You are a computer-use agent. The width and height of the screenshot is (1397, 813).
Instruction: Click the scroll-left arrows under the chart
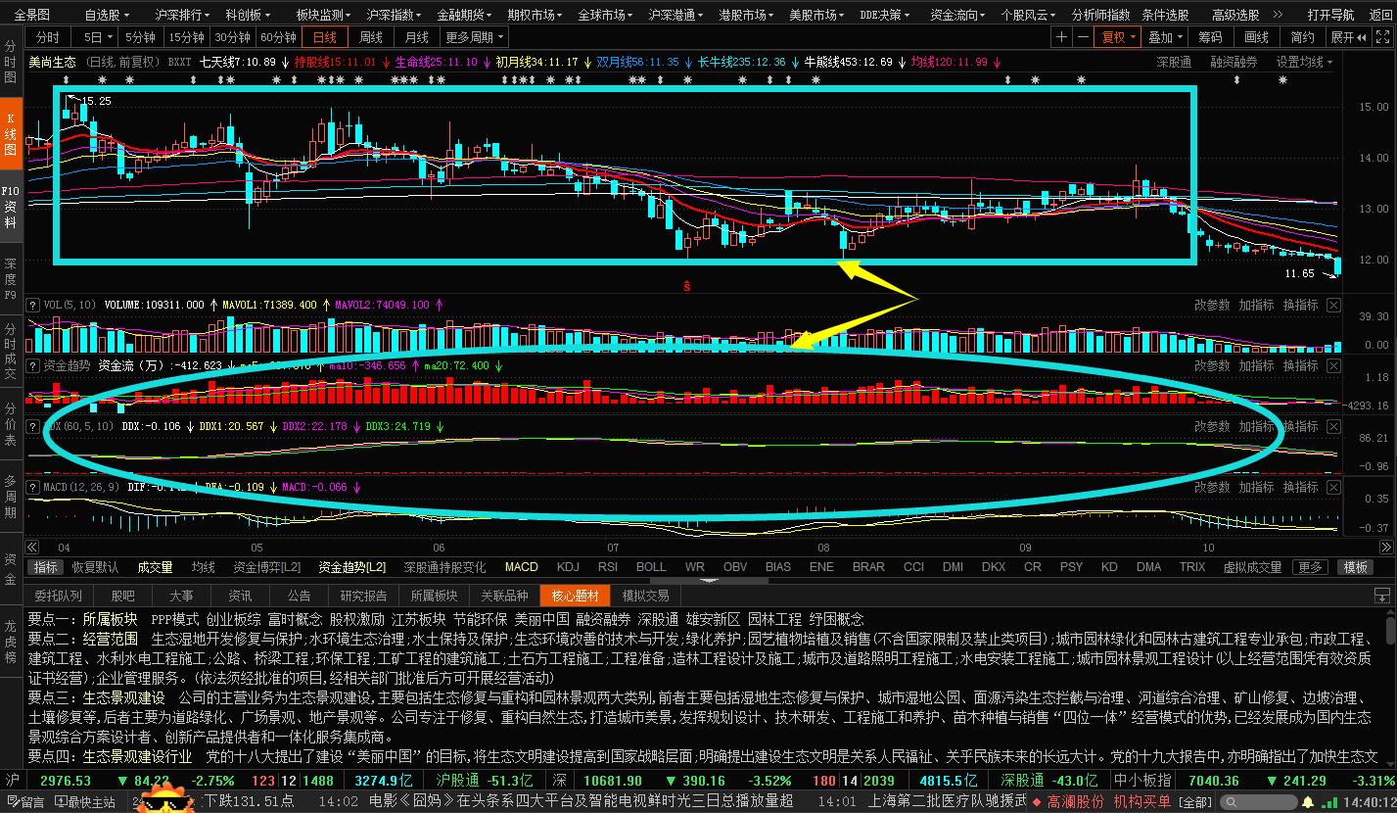[31, 548]
